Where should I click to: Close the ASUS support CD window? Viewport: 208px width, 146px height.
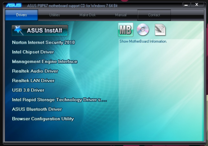click(x=197, y=5)
